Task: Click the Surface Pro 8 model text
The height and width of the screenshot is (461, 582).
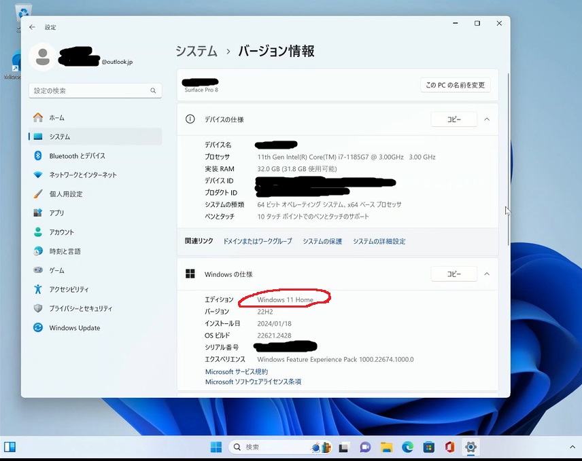Action: pyautogui.click(x=201, y=90)
